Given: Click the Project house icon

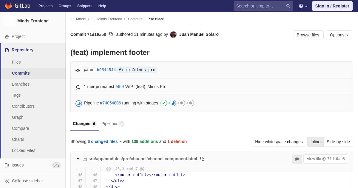Looking at the screenshot, I should (x=7, y=37).
